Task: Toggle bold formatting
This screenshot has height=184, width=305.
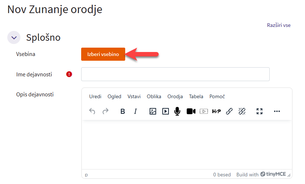Action: (123, 111)
